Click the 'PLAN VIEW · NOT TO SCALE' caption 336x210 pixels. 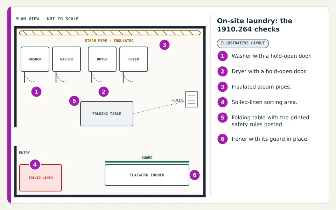point(47,19)
